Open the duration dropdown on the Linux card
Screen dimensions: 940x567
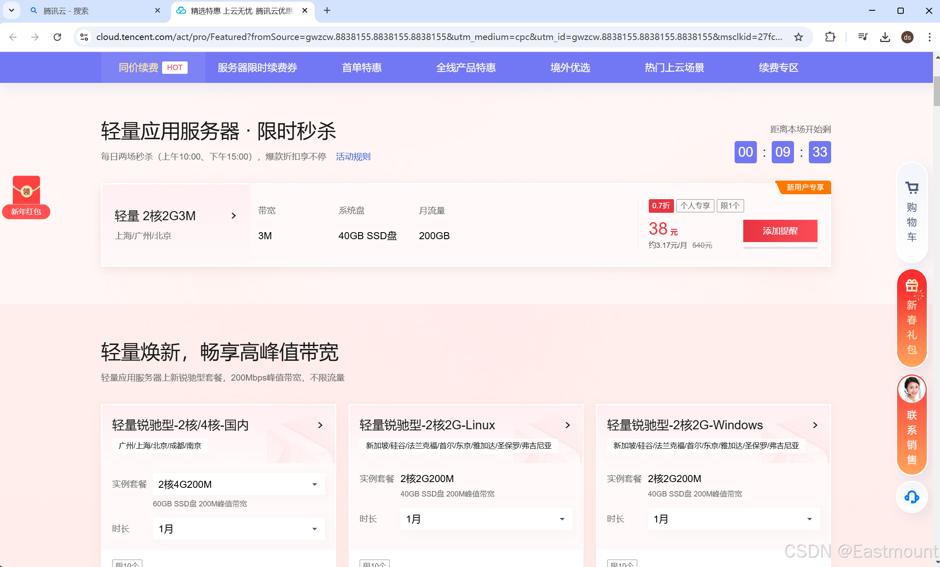(486, 519)
